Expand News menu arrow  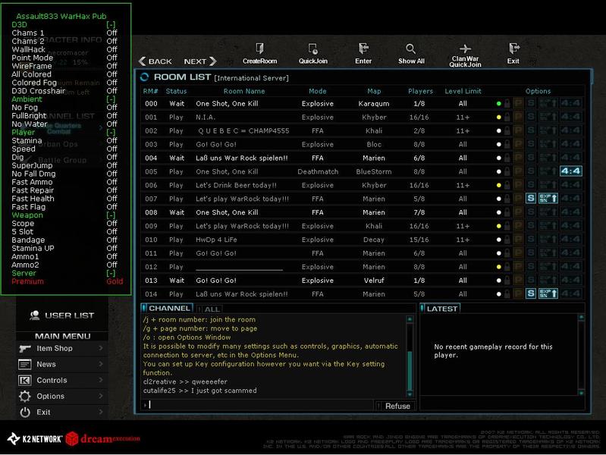(x=101, y=364)
